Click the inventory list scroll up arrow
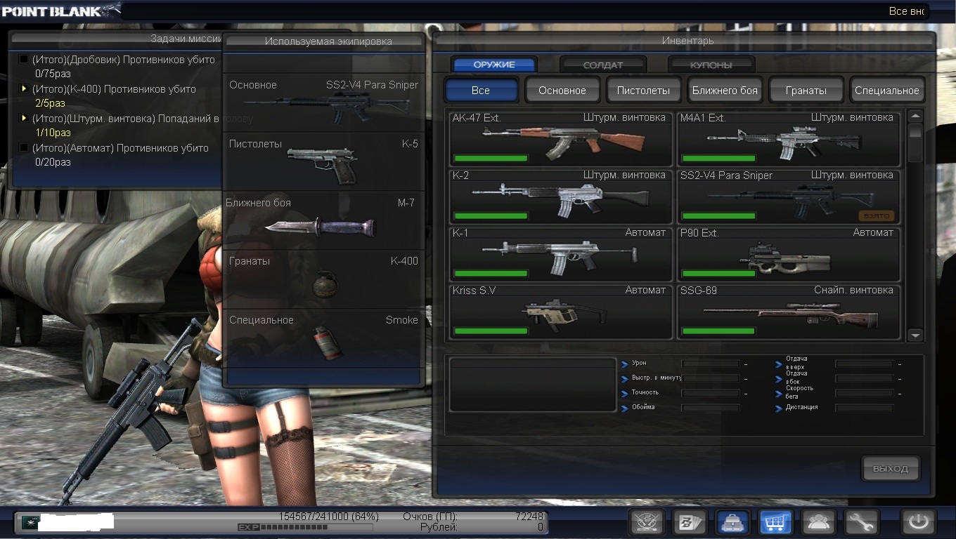Viewport: 956px width, 539px height. tap(915, 116)
